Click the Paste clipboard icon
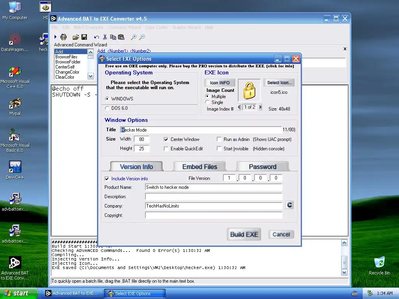The height and width of the screenshot is (299, 399). (121, 37)
